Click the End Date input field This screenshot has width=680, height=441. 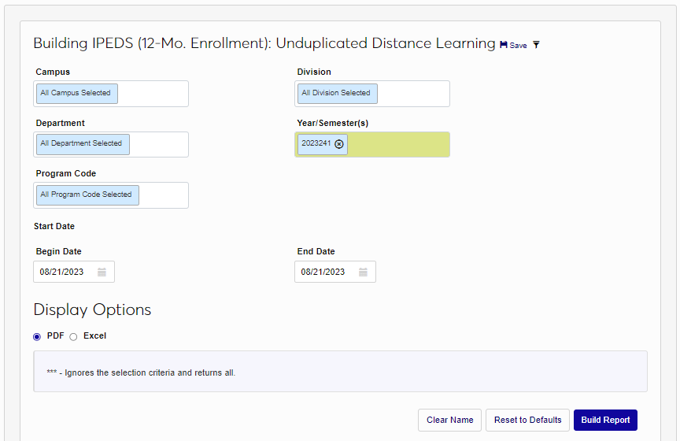(335, 272)
